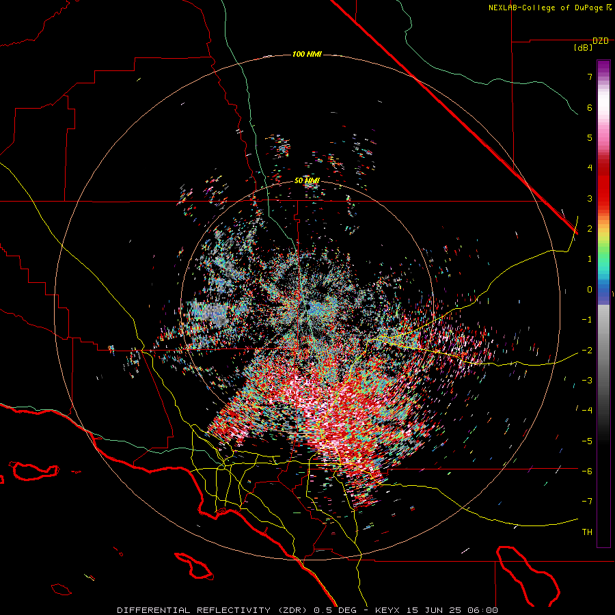Select the 2 value on the scale
This screenshot has height=615, width=615.
click(x=590, y=229)
